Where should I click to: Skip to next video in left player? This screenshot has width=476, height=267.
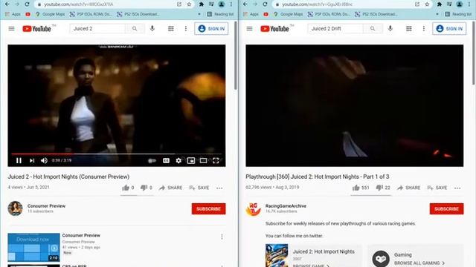pos(32,160)
